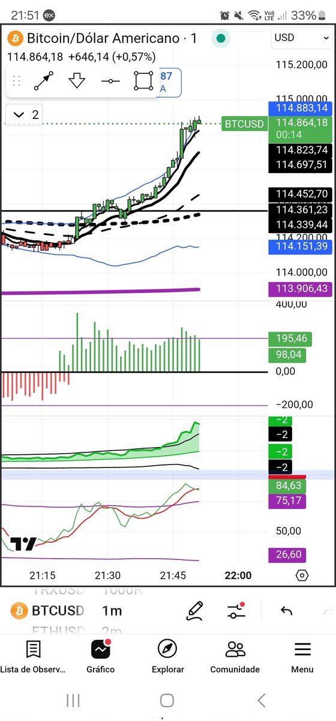The height and width of the screenshot is (721, 336).
Task: Tap the price change +646,14 (+0,57%) text
Action: tap(112, 57)
